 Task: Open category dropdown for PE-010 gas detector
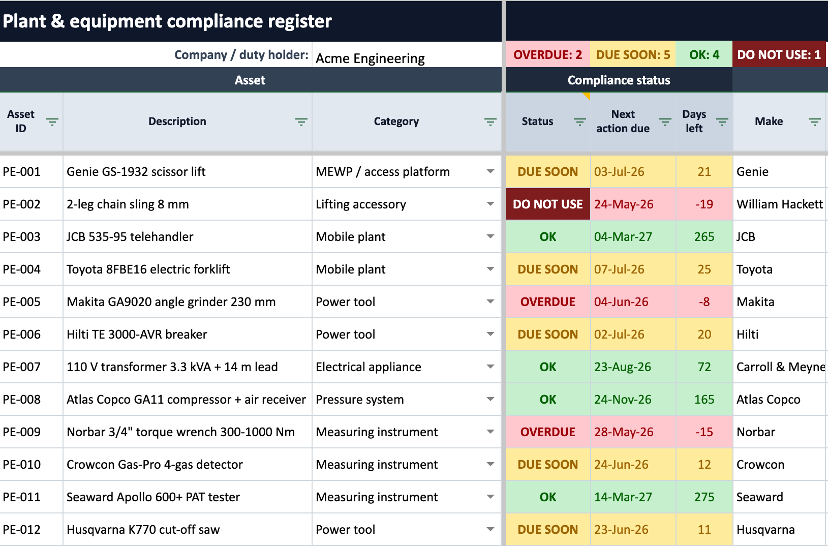coord(490,465)
